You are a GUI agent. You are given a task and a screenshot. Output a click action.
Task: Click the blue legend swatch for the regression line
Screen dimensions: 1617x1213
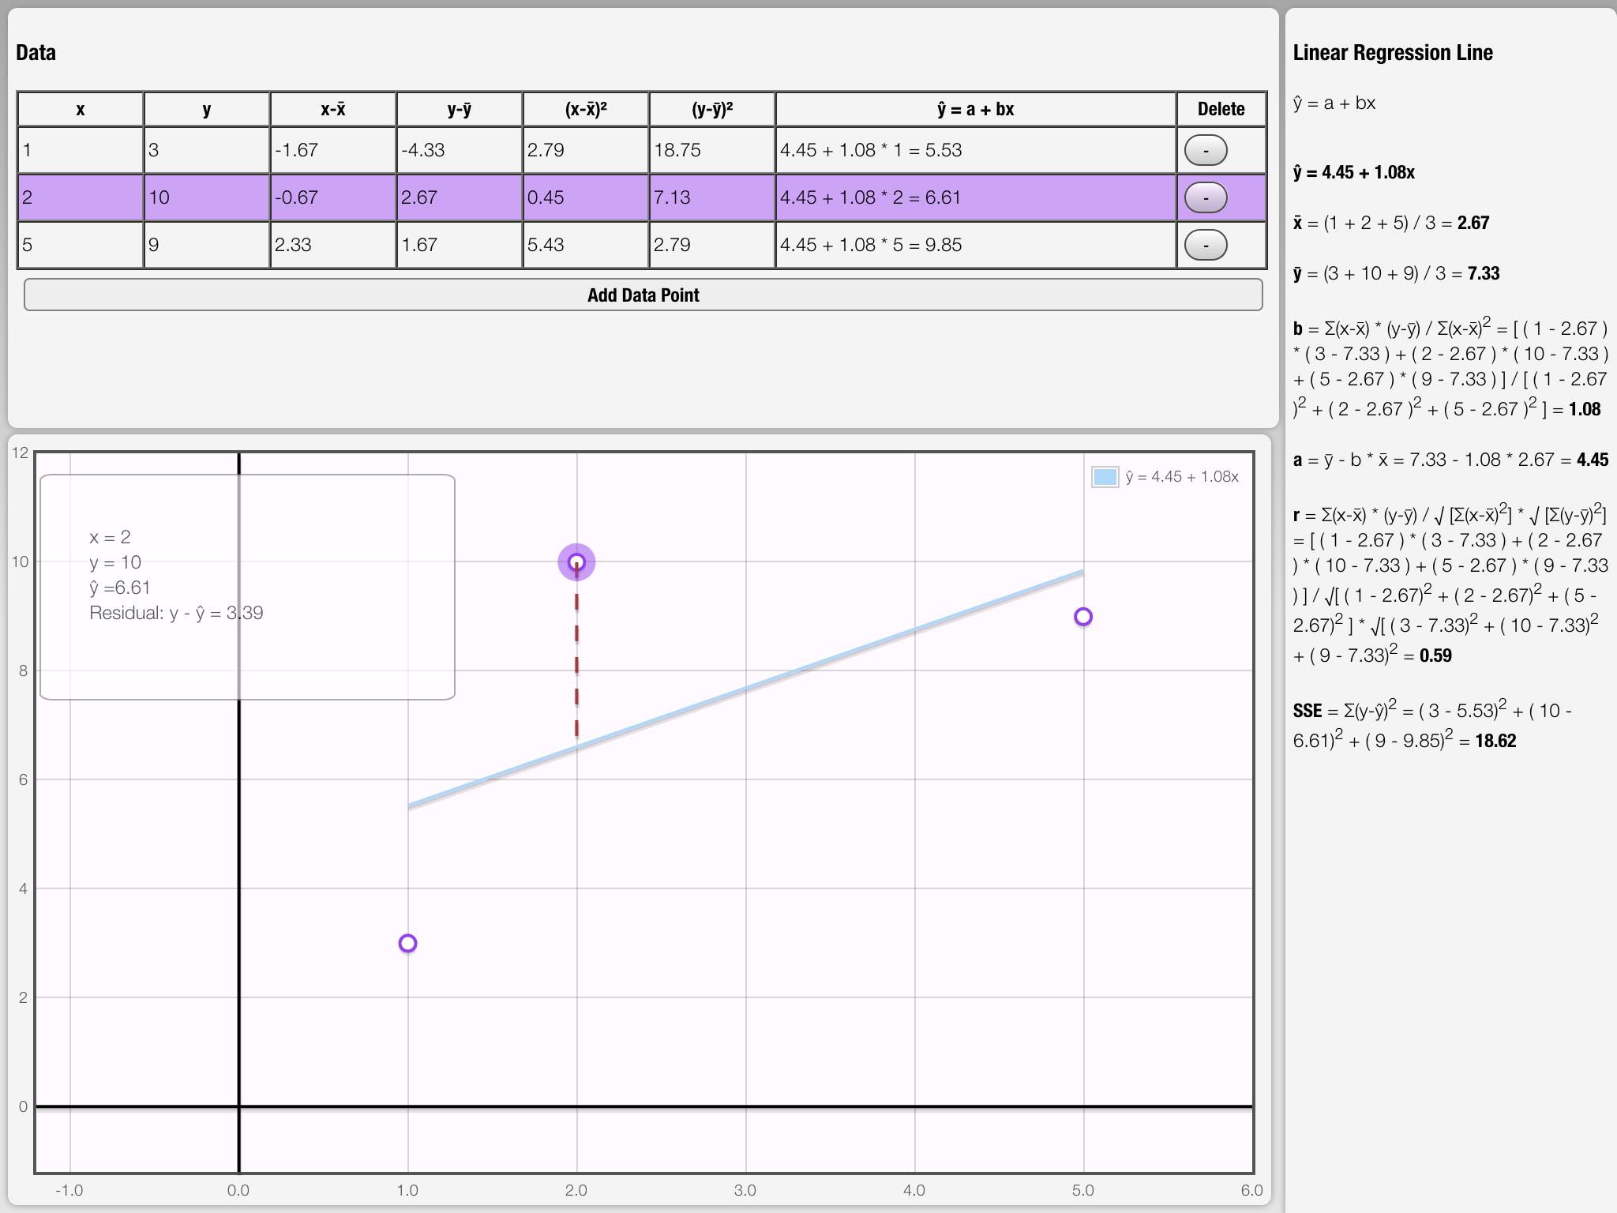pos(1105,476)
